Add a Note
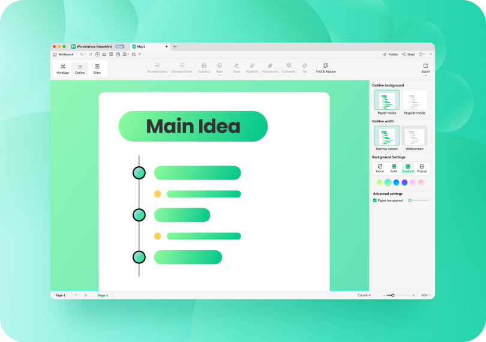This screenshot has height=342, width=486. point(236,68)
